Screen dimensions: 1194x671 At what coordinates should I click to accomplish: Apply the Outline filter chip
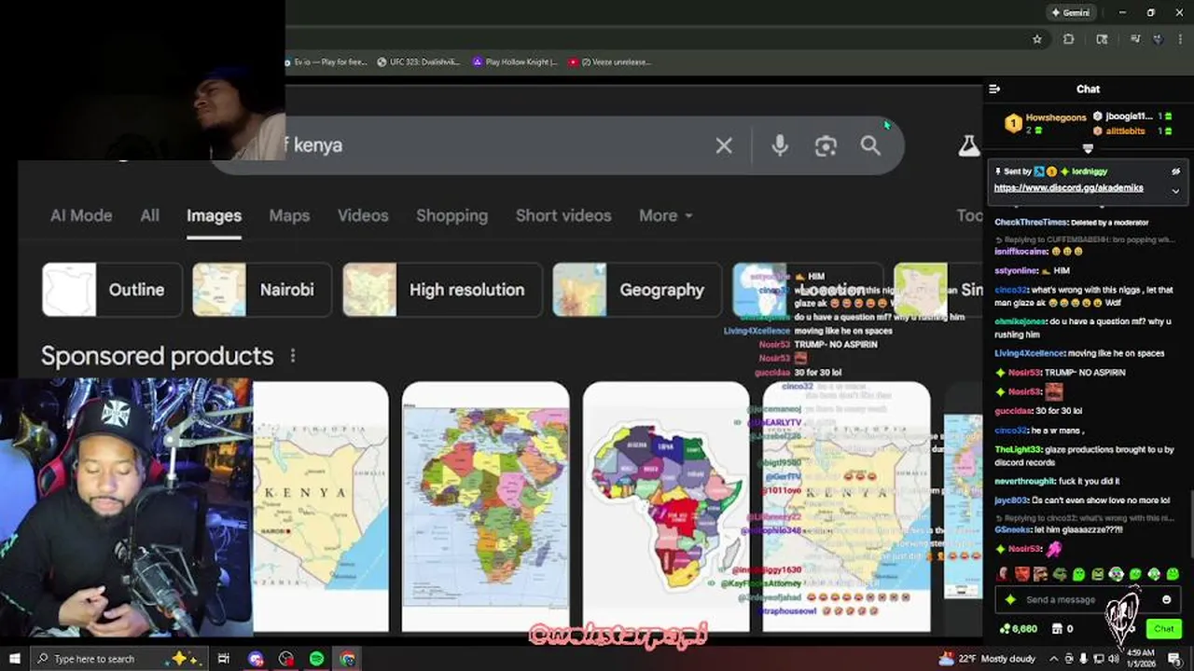click(112, 290)
